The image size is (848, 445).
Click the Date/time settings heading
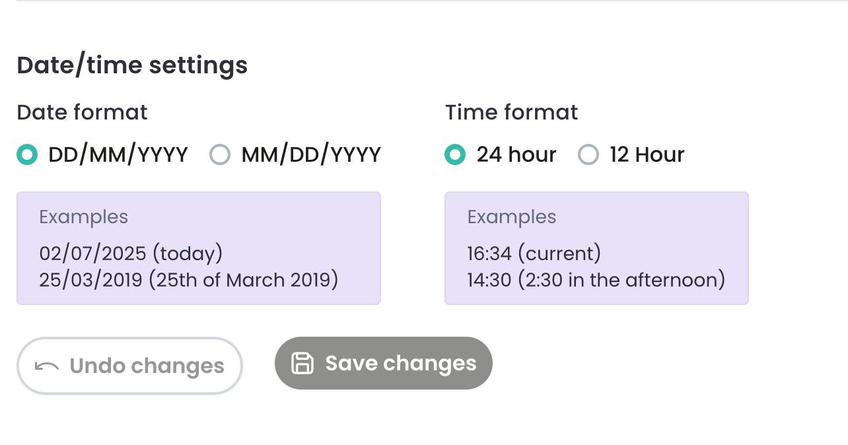132,66
